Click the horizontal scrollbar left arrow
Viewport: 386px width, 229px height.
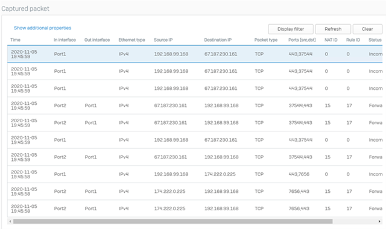[10, 221]
